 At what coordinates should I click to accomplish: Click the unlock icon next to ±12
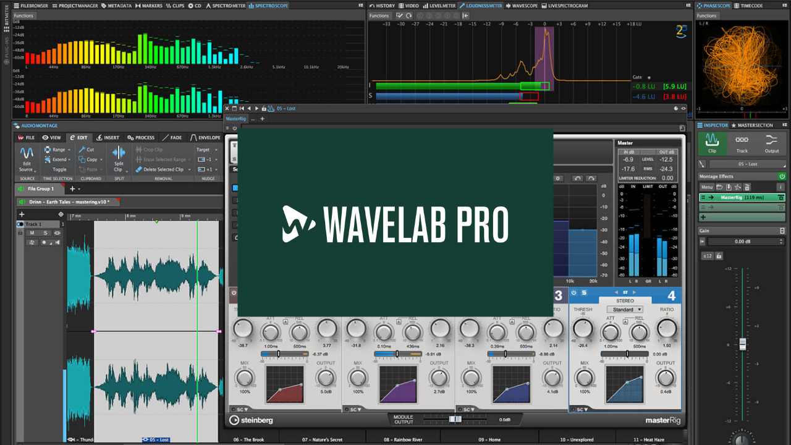click(719, 256)
